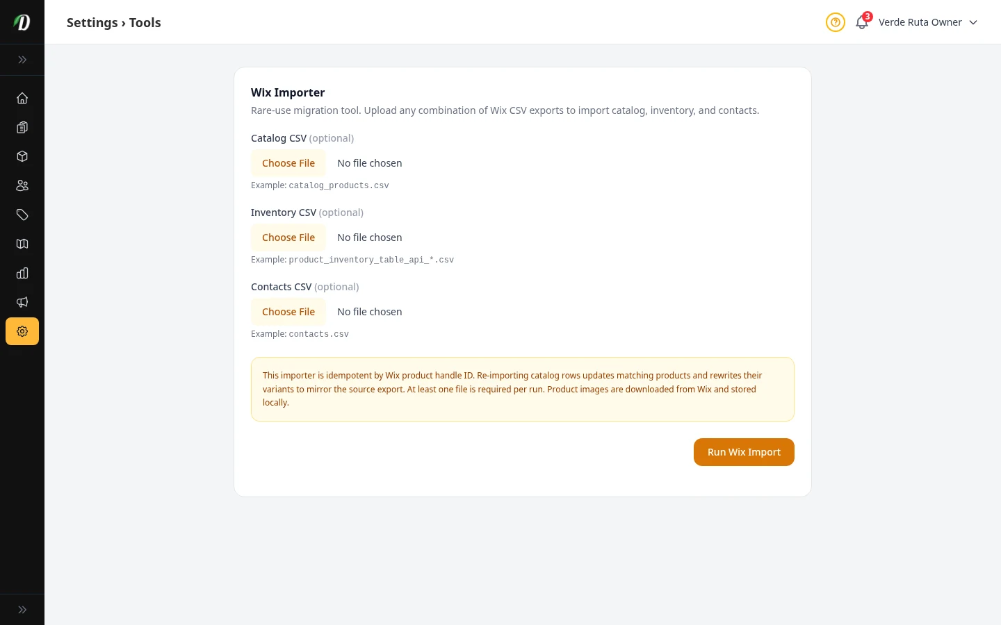The width and height of the screenshot is (1001, 625).
Task: Choose a file for Contacts CSV
Action: click(x=288, y=312)
